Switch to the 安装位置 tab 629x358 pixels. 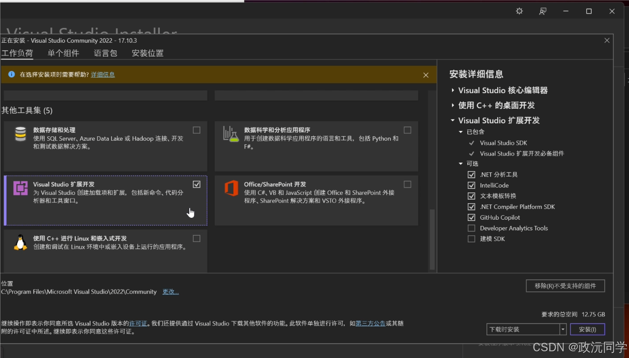coord(148,53)
